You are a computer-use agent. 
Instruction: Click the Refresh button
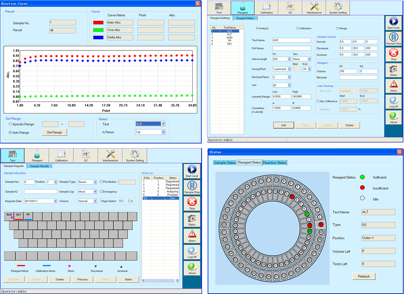[x=364, y=276]
